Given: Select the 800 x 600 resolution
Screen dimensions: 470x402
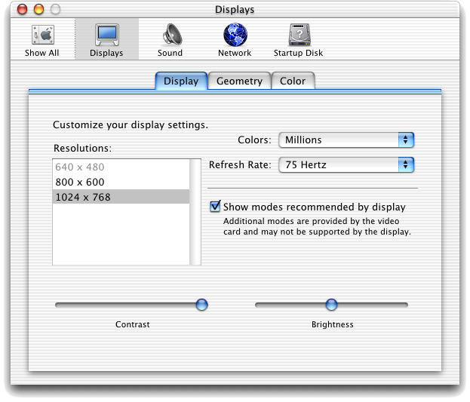Looking at the screenshot, I should 121,182.
